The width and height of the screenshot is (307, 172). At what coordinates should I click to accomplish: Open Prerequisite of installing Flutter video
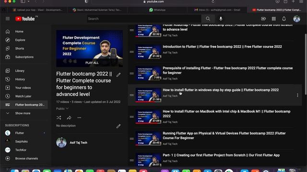click(x=228, y=70)
